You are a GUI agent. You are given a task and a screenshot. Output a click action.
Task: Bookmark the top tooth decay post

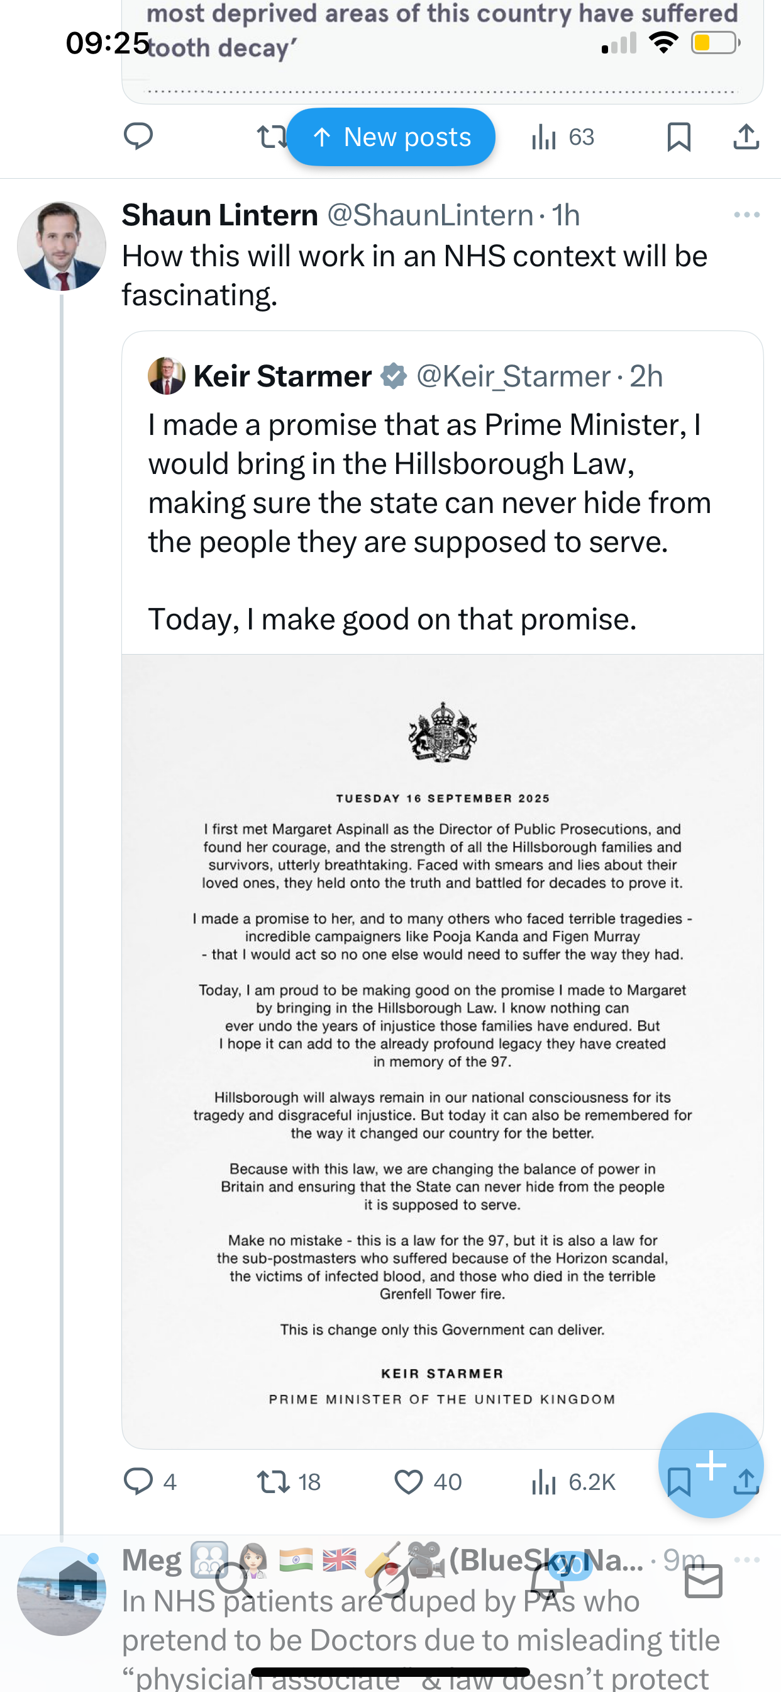coord(679,137)
